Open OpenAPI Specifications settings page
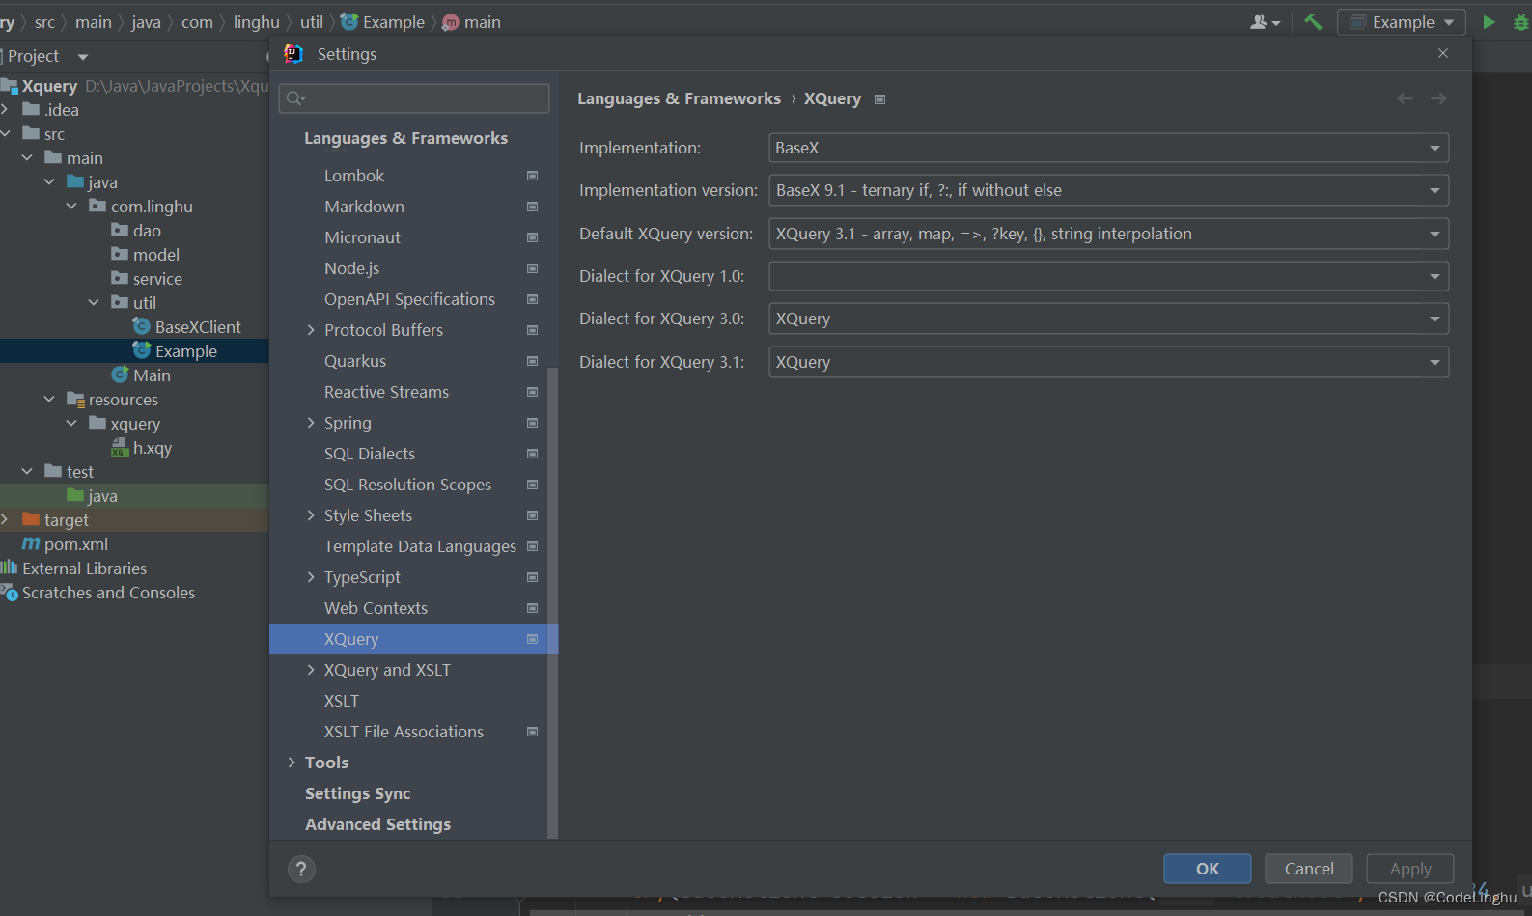Image resolution: width=1532 pixels, height=916 pixels. tap(409, 299)
